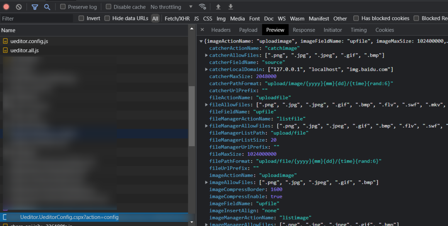This screenshot has width=448, height=226.
Task: Open the No throttling dropdown
Action: 171,7
